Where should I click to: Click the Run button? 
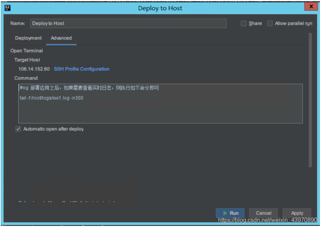point(230,213)
